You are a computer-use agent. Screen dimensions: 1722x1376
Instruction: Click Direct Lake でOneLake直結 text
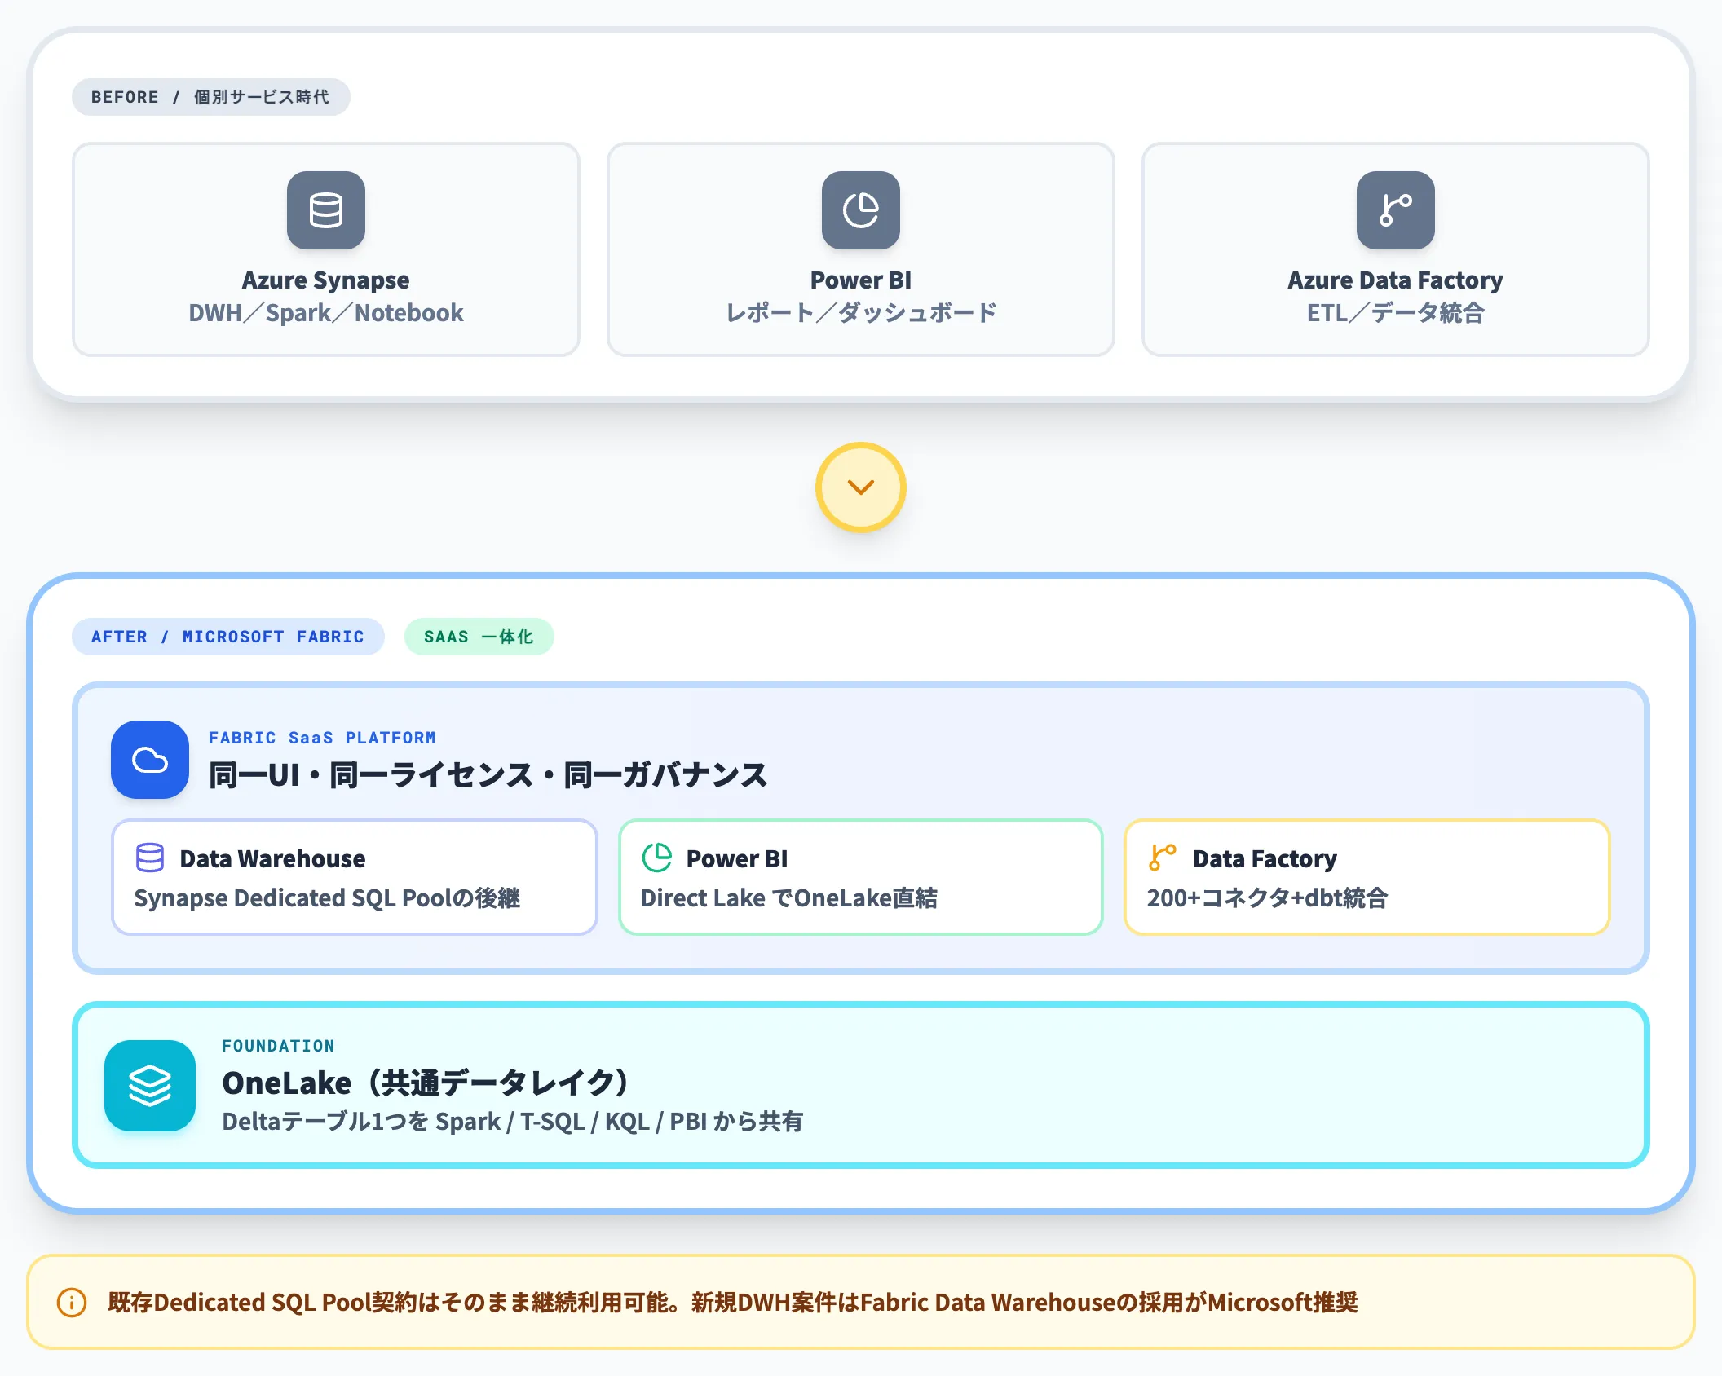pyautogui.click(x=789, y=898)
